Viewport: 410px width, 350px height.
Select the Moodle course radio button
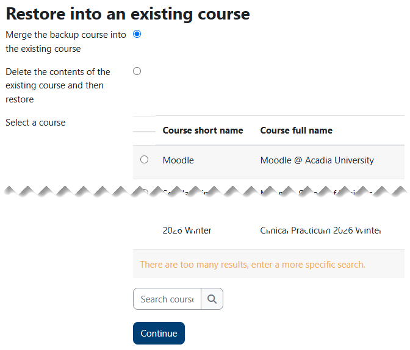click(x=144, y=159)
